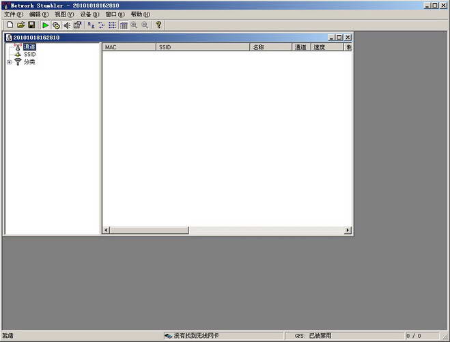Click the 没有找到无线网卡 status text
Image resolution: width=450 pixels, height=342 pixels.
coord(196,336)
